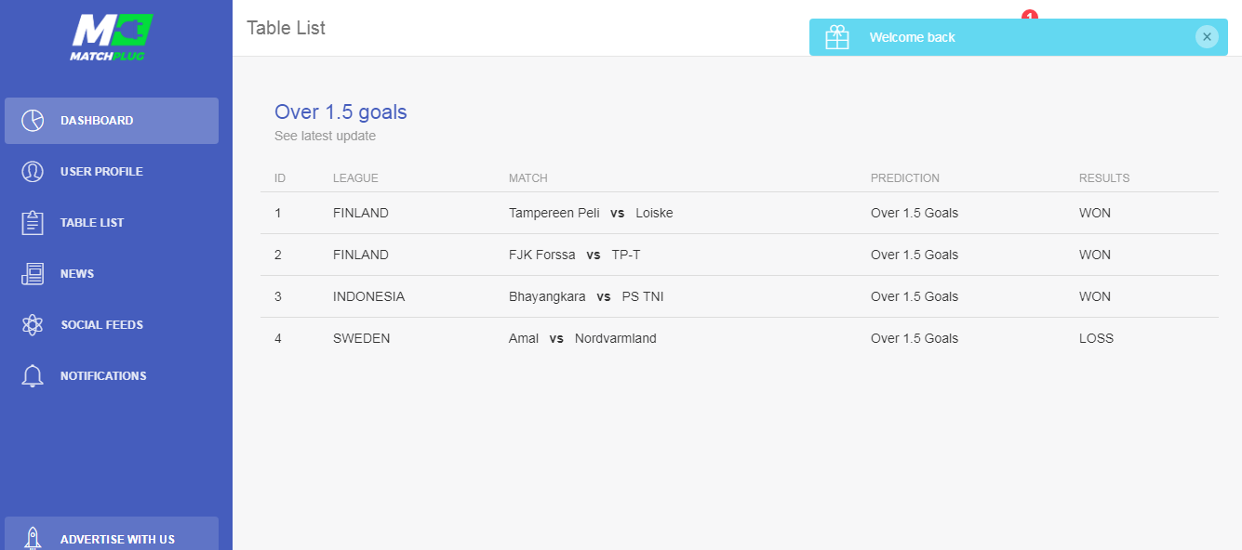The image size is (1242, 550).
Task: Click the Amal vs Nordvarmland LOSS result
Action: coord(1096,338)
